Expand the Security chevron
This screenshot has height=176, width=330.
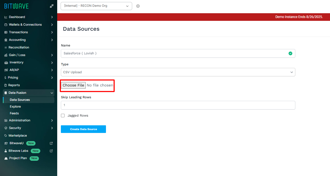pos(52,128)
